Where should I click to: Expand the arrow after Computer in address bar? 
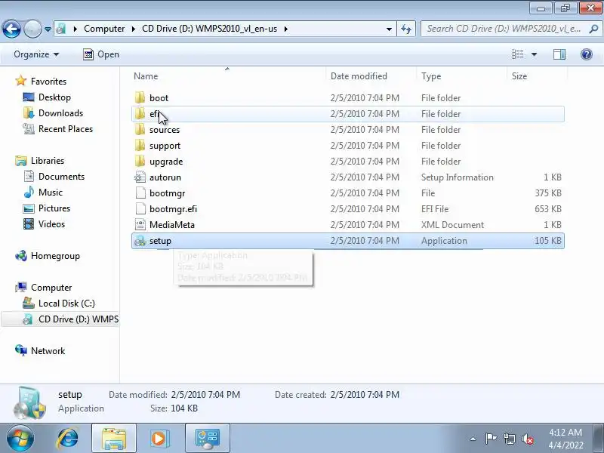point(133,29)
